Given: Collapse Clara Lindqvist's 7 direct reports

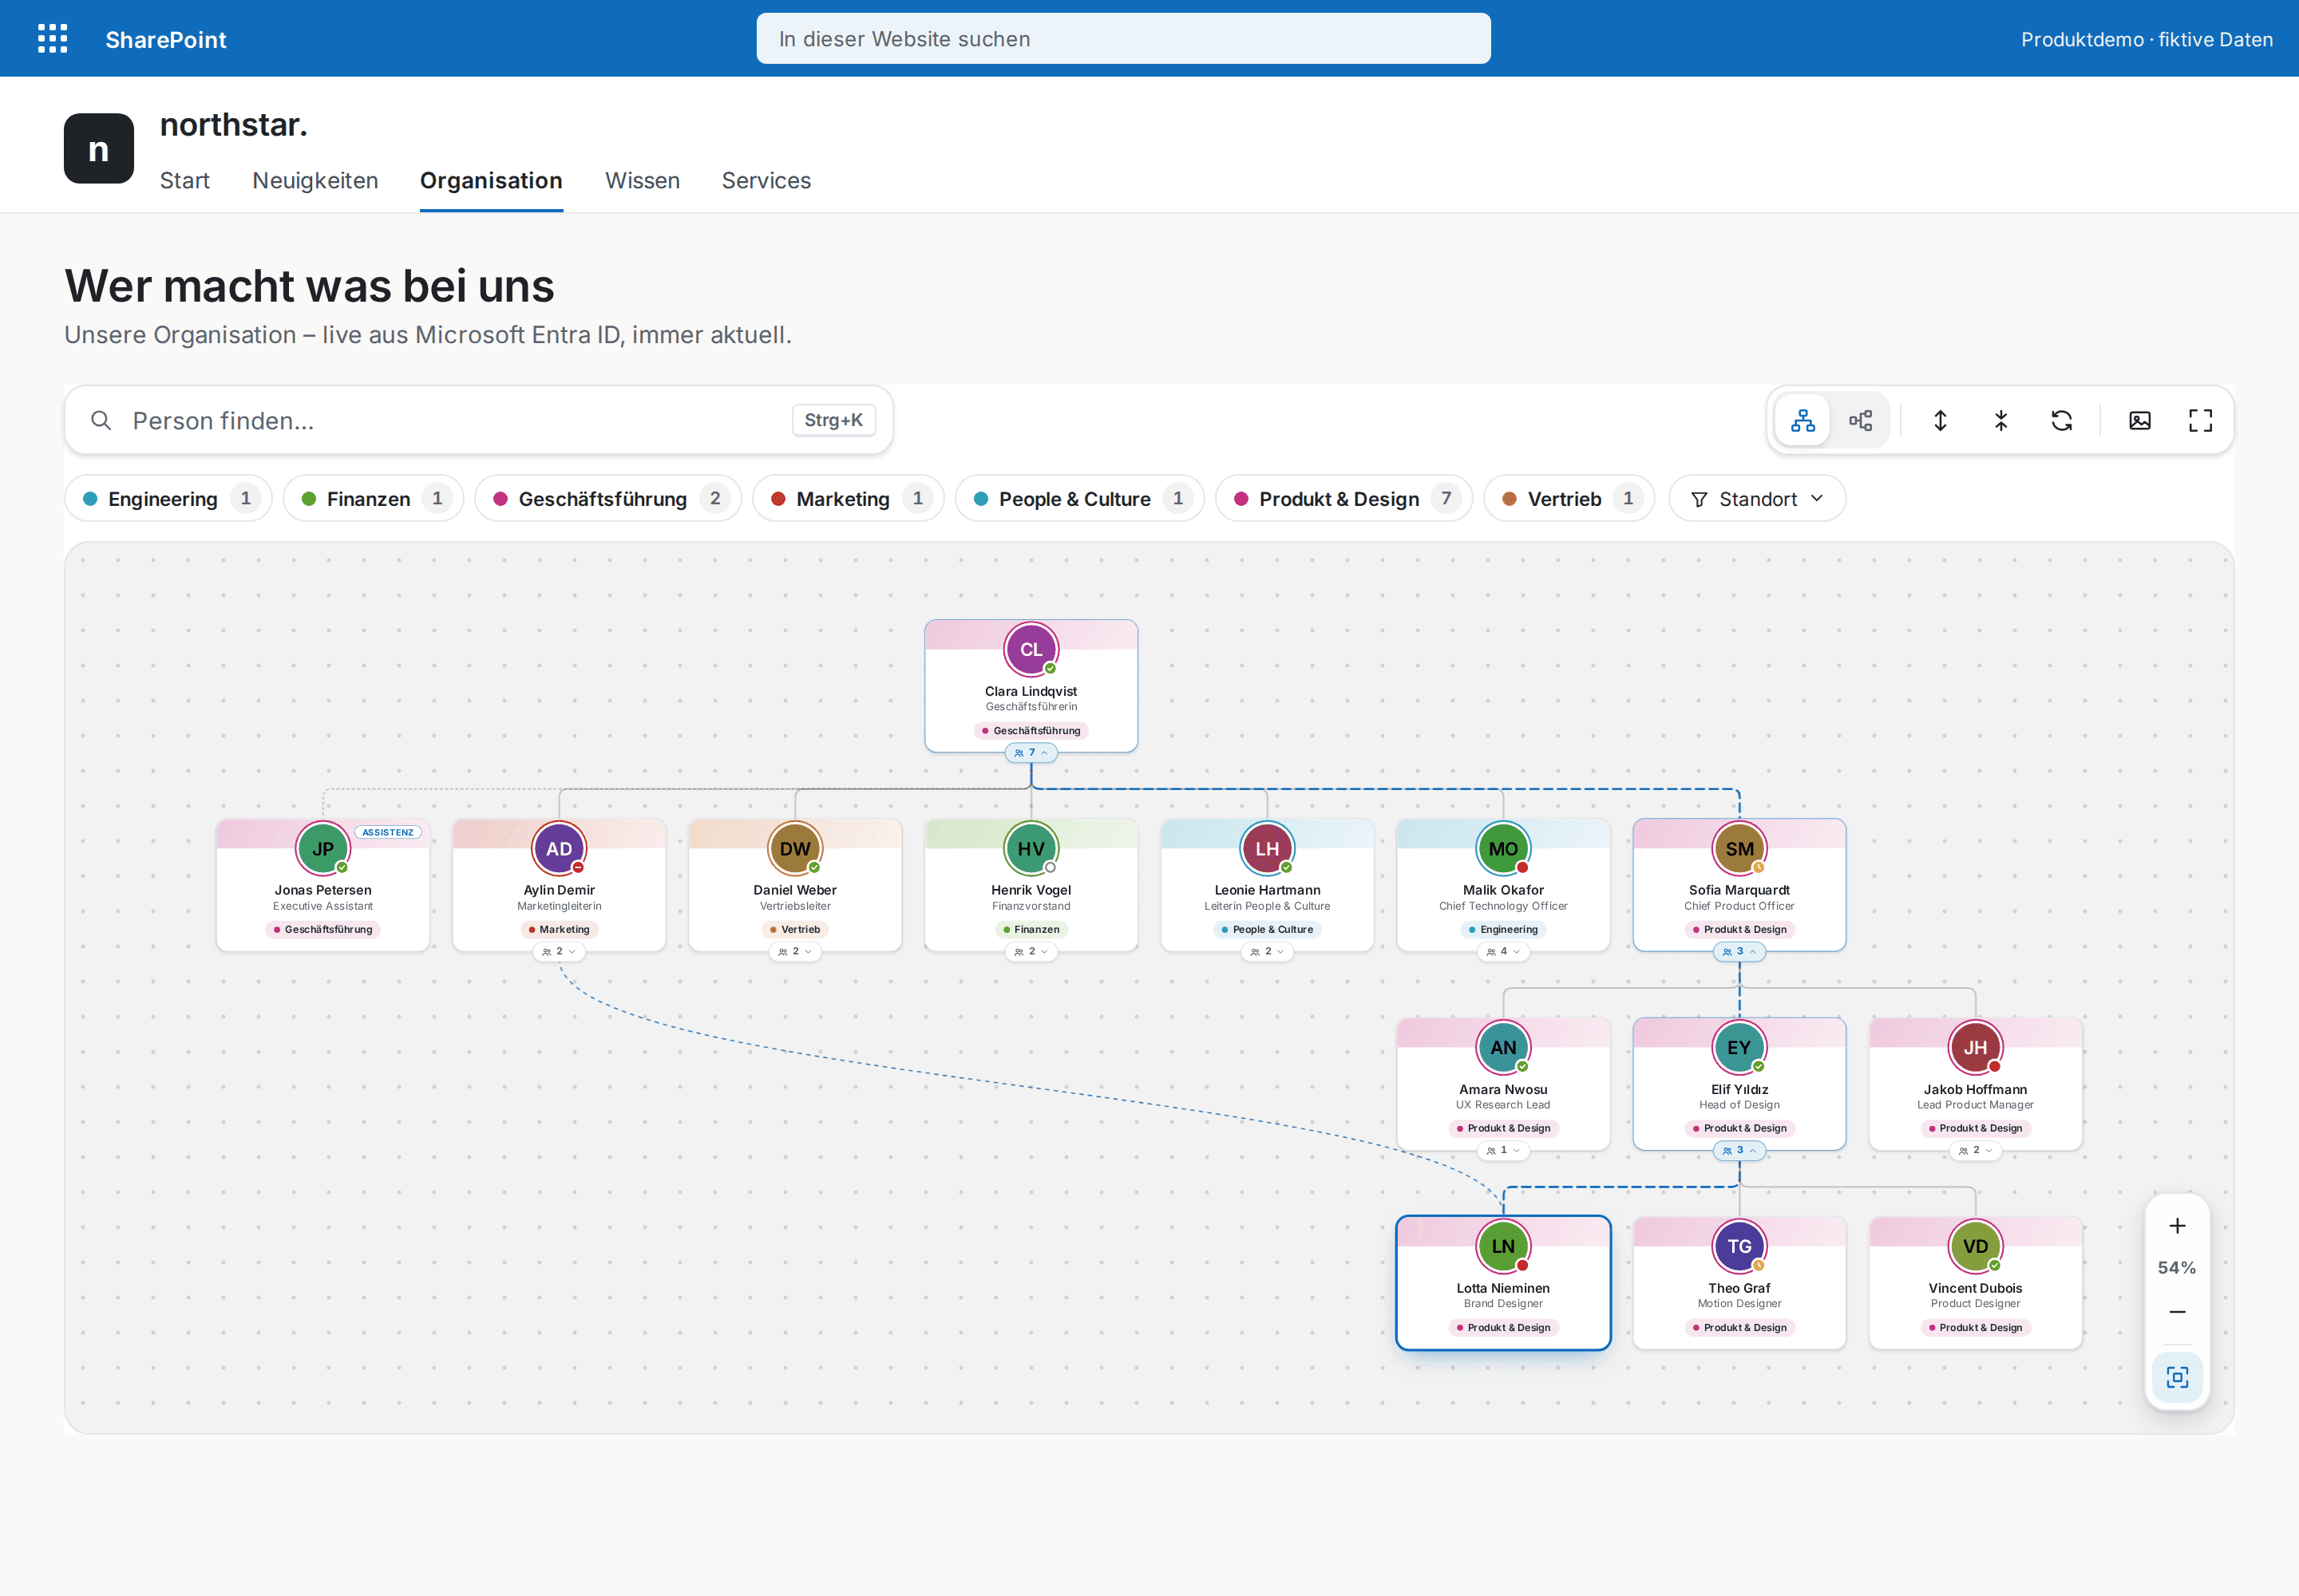Looking at the screenshot, I should pos(1031,753).
